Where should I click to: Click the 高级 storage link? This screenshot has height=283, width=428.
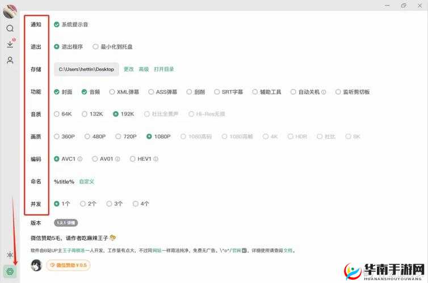point(144,69)
